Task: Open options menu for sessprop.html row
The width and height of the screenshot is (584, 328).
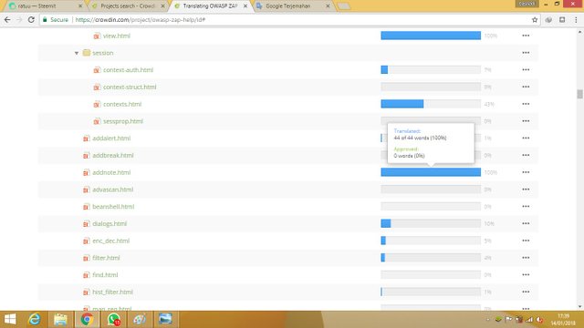Action: (x=526, y=121)
